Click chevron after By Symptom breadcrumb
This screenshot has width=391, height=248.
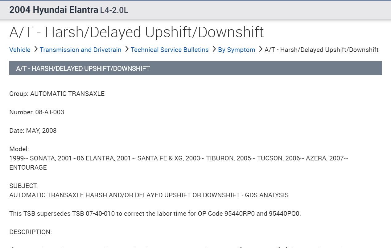[x=261, y=49]
